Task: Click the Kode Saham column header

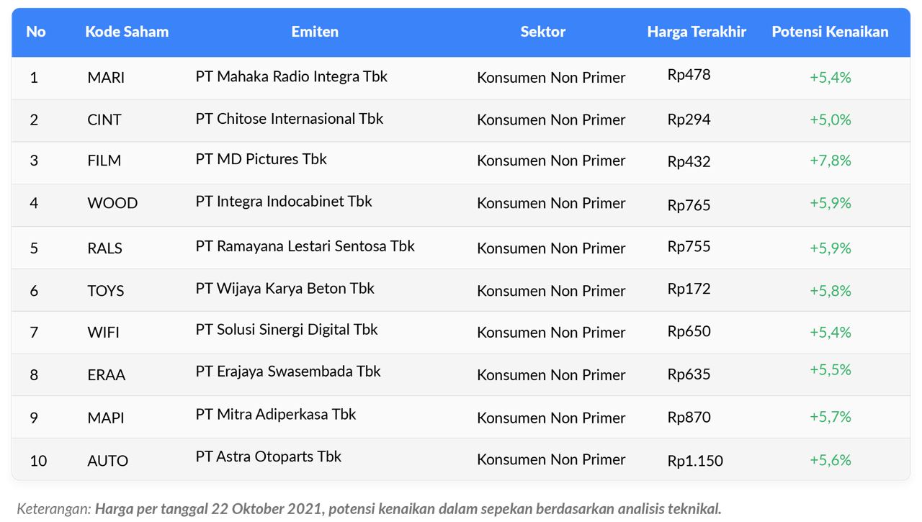Action: point(127,32)
